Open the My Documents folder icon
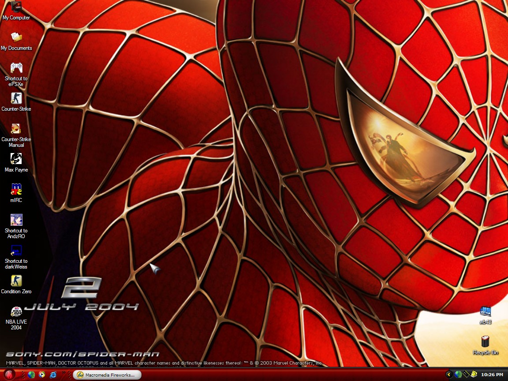The image size is (508, 381). pyautogui.click(x=16, y=37)
